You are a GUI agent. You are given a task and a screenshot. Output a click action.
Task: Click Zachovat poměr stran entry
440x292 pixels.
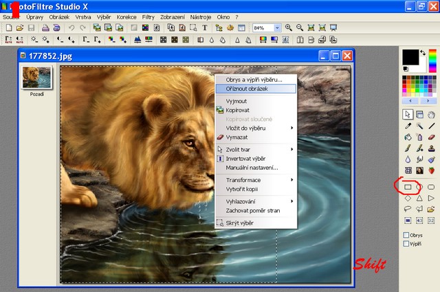256,210
